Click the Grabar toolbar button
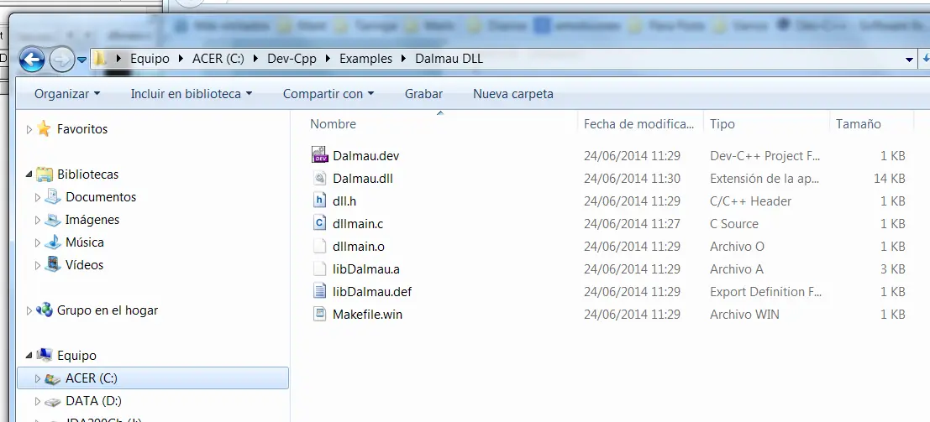Screen dimensions: 930x422 tap(423, 94)
